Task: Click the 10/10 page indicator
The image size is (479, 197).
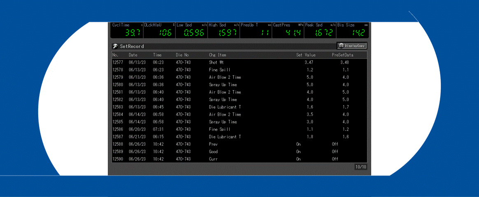Action: 360,167
